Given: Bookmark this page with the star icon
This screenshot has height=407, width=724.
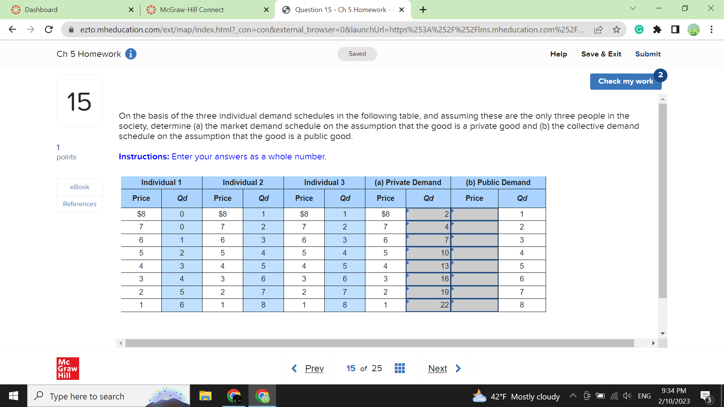Looking at the screenshot, I should tap(617, 29).
